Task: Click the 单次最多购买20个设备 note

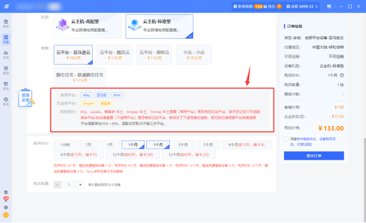Action: pos(104,185)
